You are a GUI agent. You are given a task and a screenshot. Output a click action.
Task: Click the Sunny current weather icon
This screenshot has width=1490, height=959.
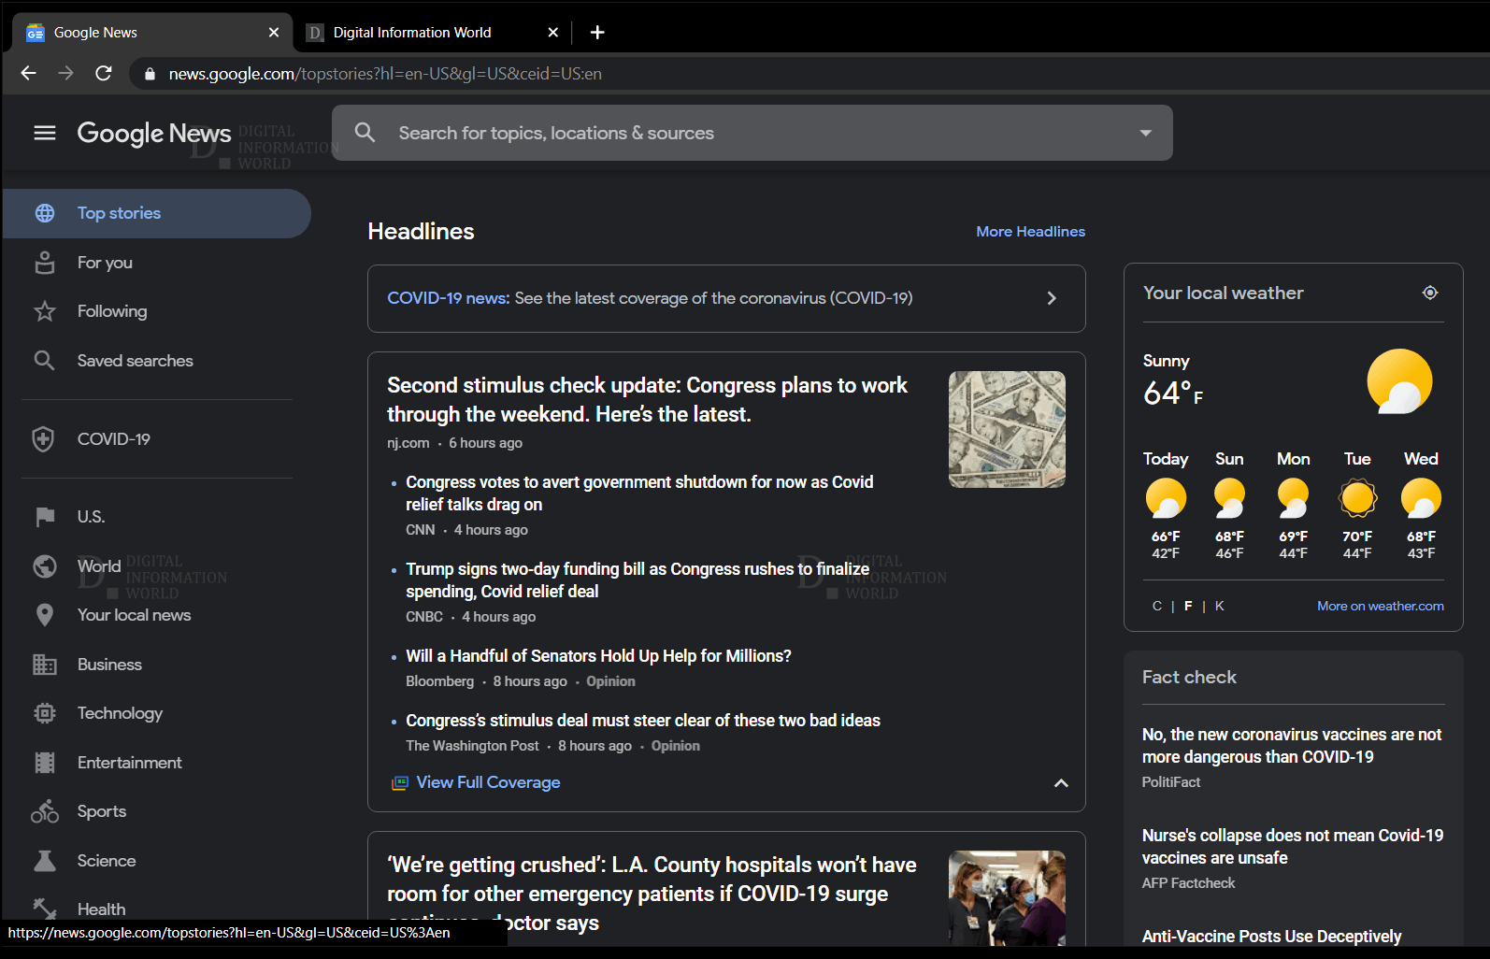1399,381
